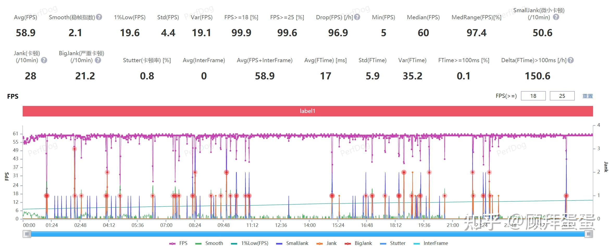Click 1%Low(FPS) value 19.6
The width and height of the screenshot is (611, 247).
[130, 33]
